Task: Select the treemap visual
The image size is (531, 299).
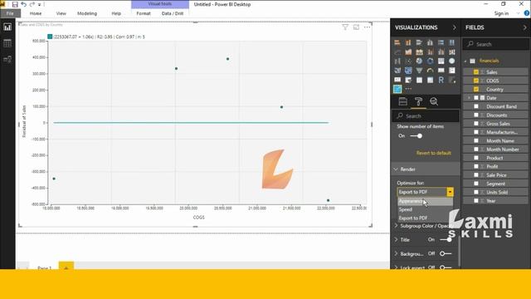Action: (441, 61)
